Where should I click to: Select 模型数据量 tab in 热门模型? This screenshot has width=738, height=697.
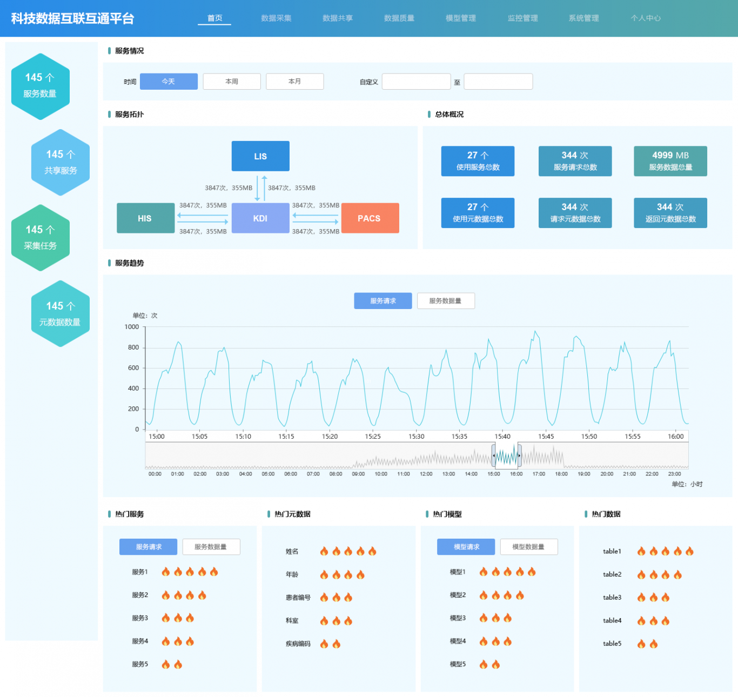pyautogui.click(x=529, y=547)
